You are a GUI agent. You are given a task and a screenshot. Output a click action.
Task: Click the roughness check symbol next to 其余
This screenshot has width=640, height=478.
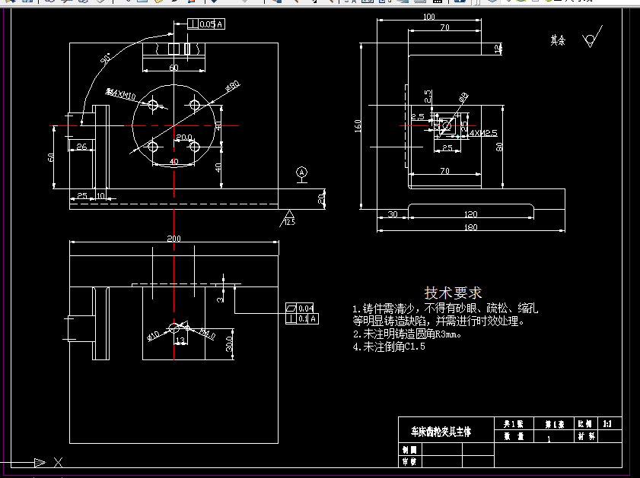pos(592,36)
